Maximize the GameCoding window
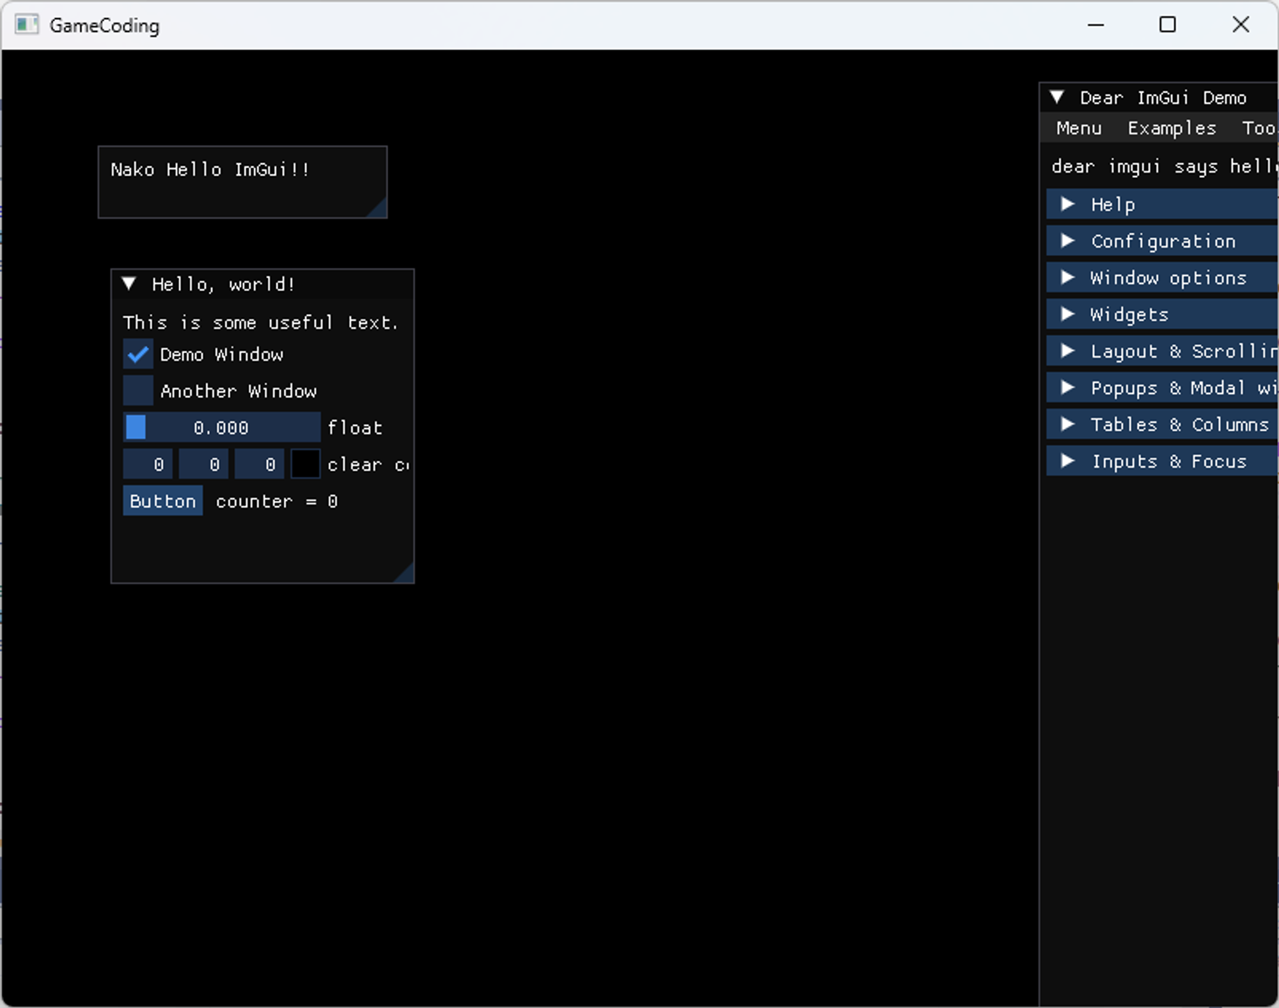 (x=1167, y=25)
